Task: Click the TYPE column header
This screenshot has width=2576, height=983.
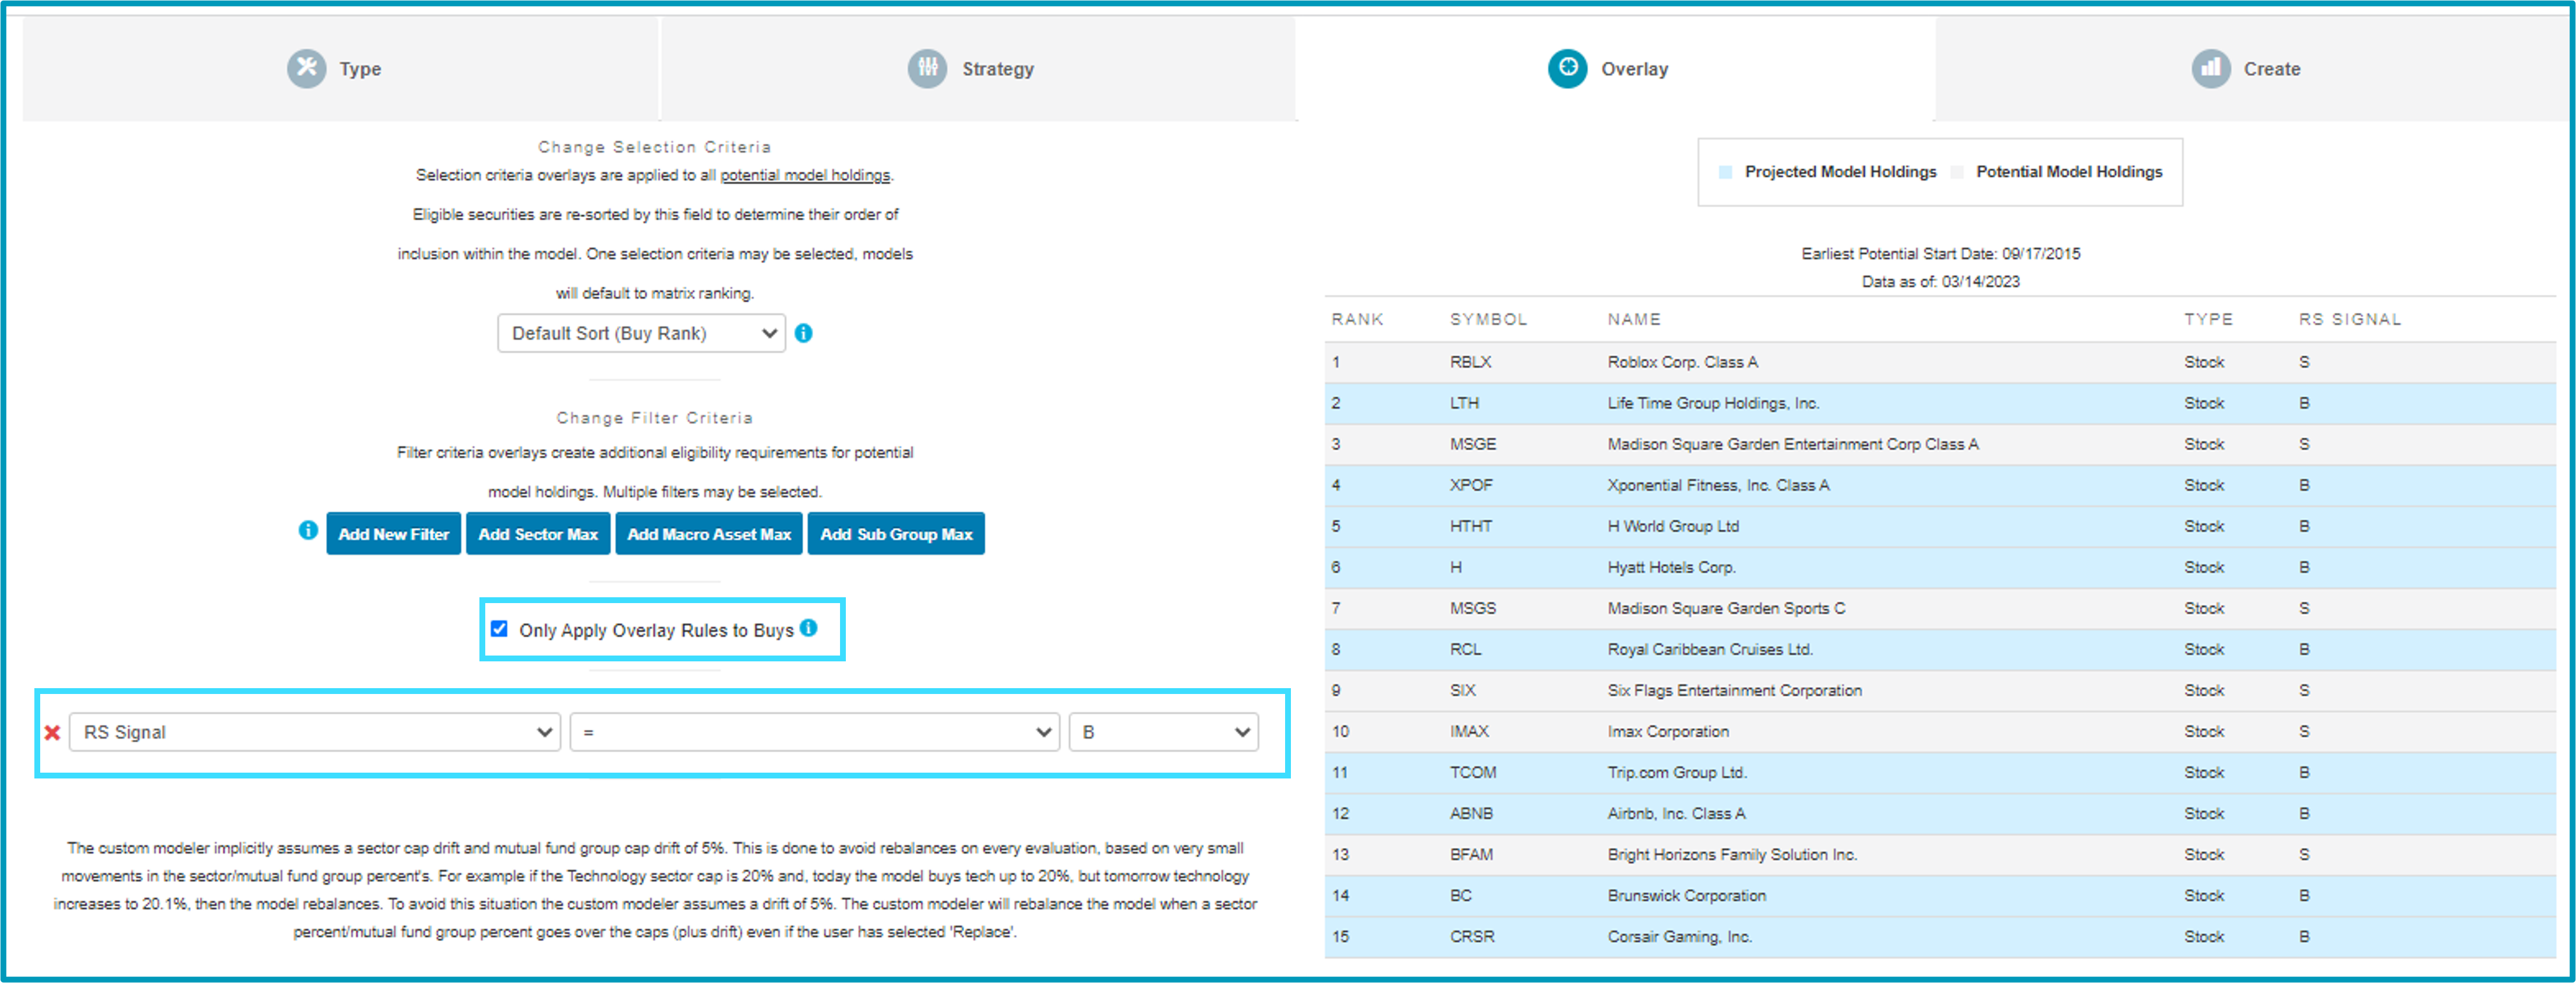Action: pos(2208,319)
